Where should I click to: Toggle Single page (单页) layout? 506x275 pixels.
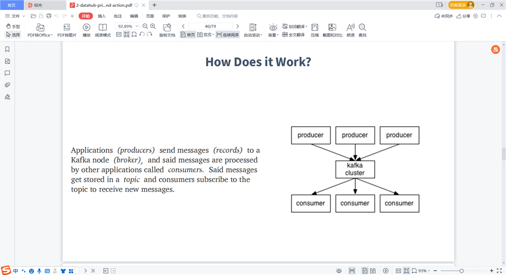(188, 35)
